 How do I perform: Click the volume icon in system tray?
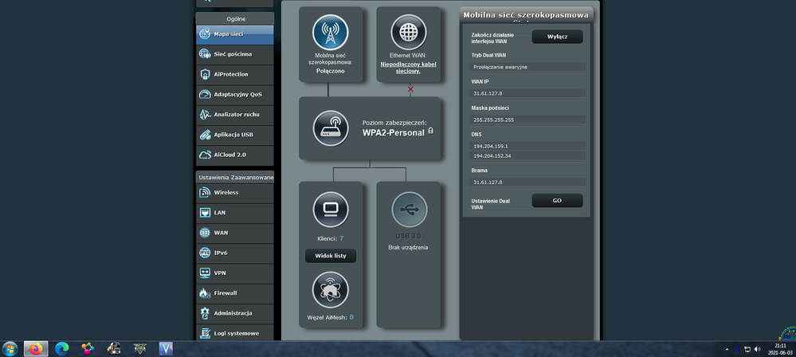(x=758, y=349)
